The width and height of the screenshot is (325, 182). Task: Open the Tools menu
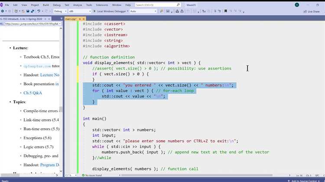[x=89, y=5]
